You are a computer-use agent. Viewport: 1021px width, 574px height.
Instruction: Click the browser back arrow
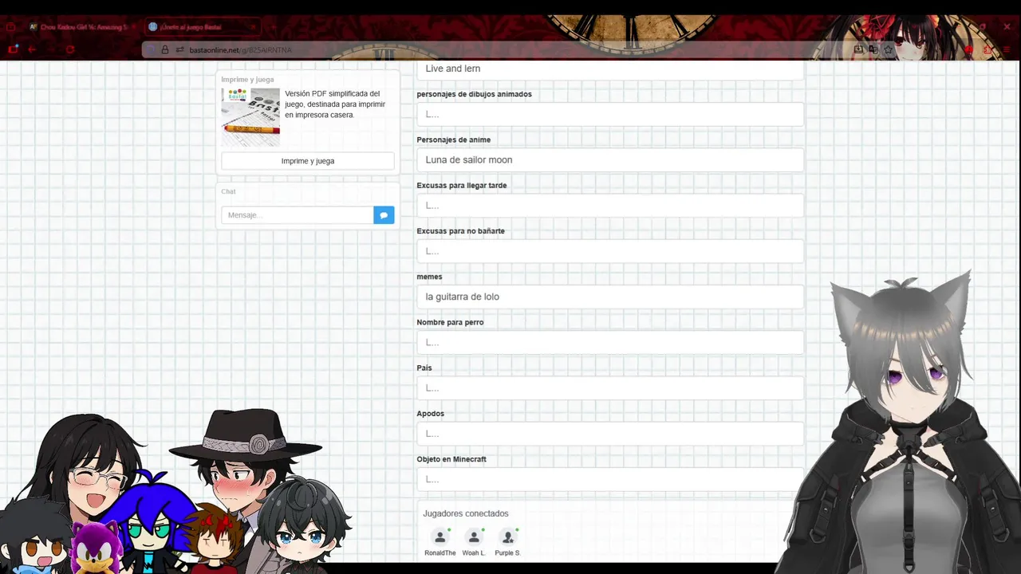(x=32, y=49)
